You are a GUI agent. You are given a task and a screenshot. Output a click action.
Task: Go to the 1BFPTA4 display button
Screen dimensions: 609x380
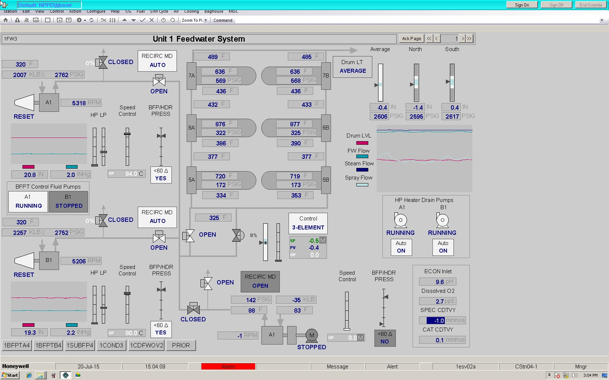[17, 345]
